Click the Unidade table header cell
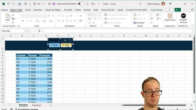 (x=22, y=55)
